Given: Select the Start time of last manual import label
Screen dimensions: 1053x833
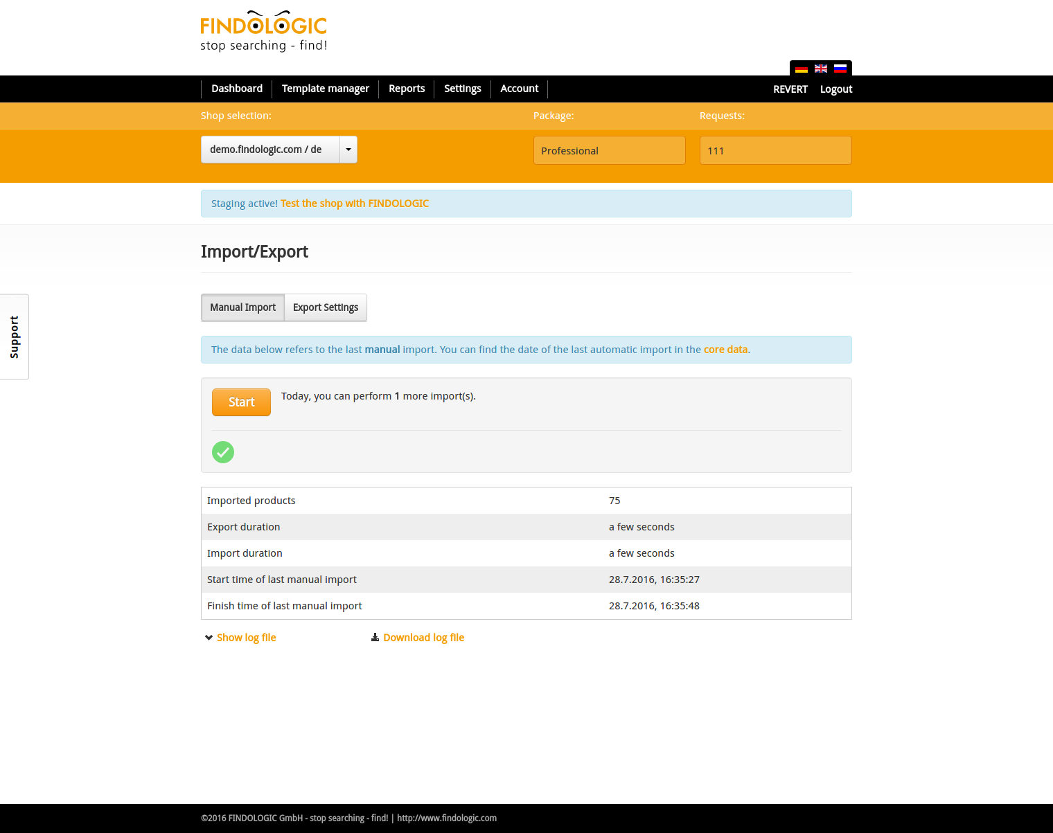Looking at the screenshot, I should click(282, 580).
